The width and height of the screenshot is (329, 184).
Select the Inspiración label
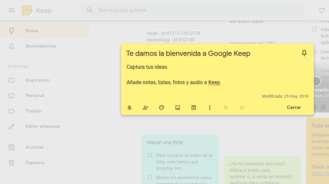coord(38,80)
